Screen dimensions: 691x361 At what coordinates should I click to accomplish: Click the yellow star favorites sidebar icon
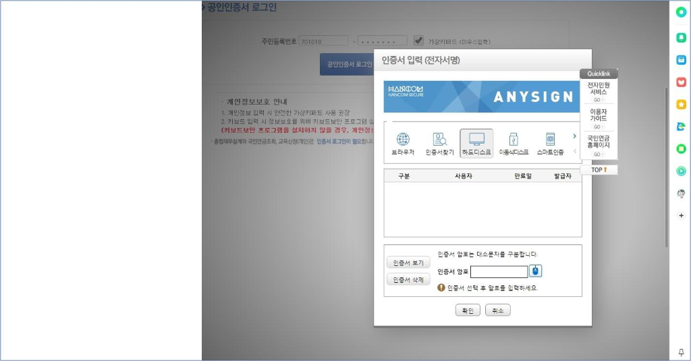(681, 105)
